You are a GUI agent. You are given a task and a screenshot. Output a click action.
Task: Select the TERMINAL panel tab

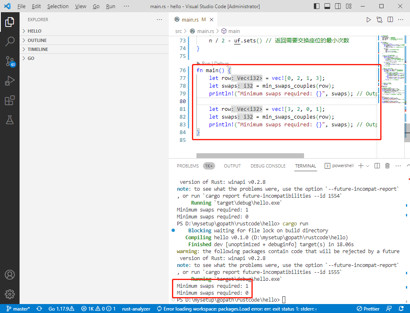point(305,166)
